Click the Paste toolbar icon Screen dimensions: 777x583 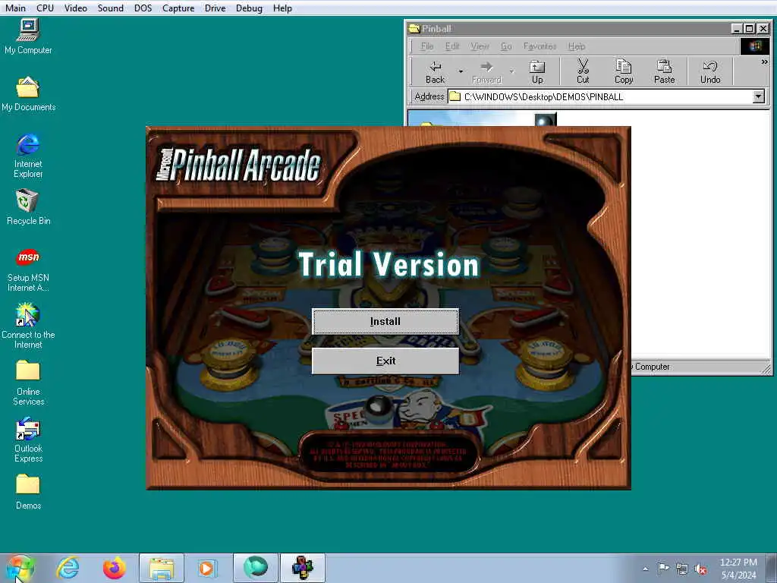click(x=665, y=72)
